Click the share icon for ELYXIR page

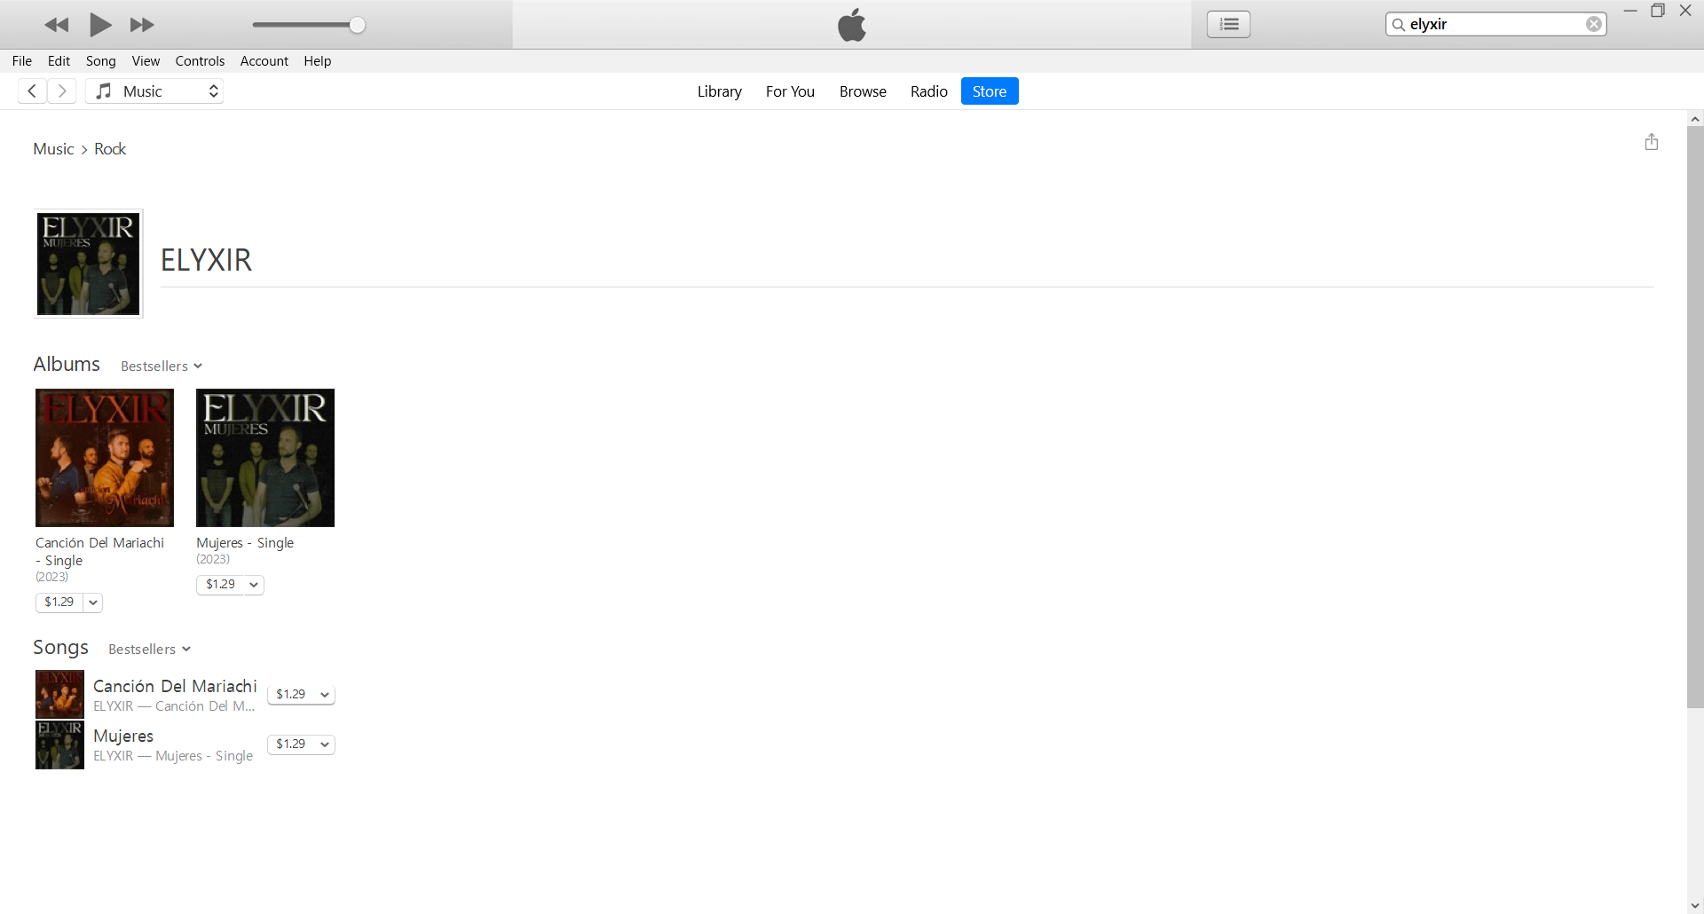click(x=1651, y=142)
